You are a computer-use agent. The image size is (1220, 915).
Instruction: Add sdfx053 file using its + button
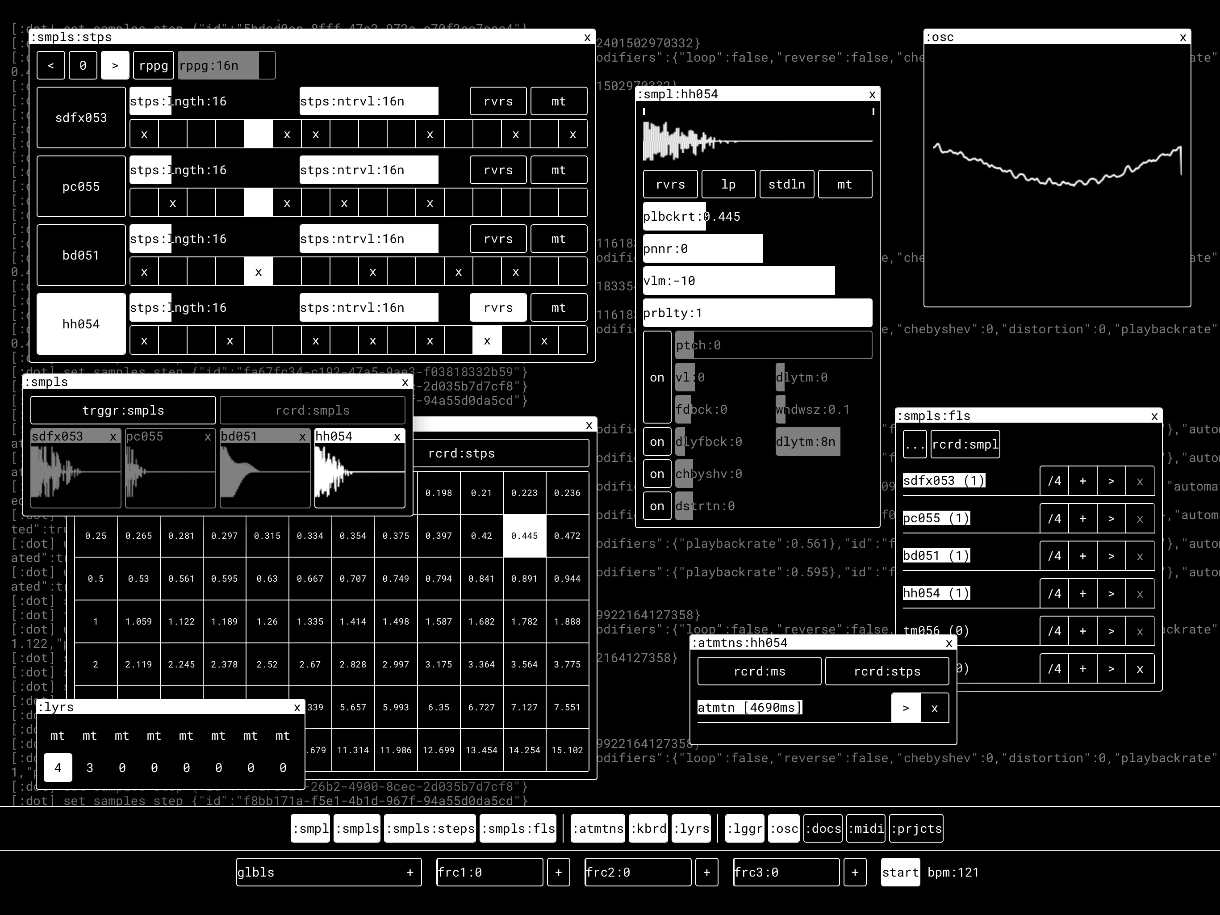[1082, 481]
